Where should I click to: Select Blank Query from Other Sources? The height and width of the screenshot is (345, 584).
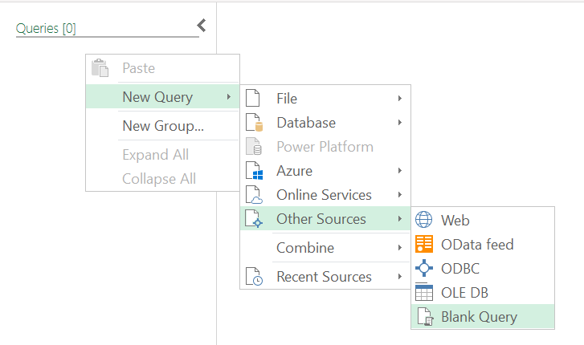coord(483,317)
